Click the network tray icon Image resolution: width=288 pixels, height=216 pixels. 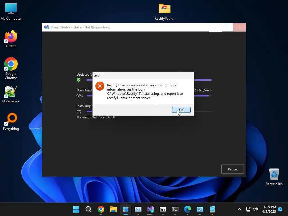[x=248, y=209]
